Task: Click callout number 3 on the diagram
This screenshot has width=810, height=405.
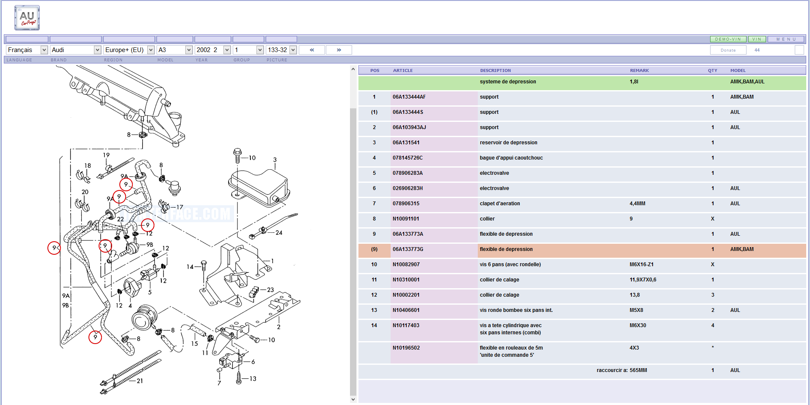Action: pyautogui.click(x=275, y=160)
